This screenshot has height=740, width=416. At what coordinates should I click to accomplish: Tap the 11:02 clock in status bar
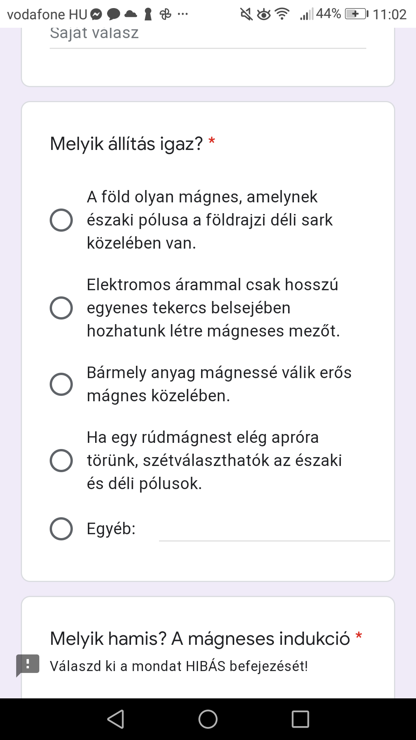pos(389,15)
